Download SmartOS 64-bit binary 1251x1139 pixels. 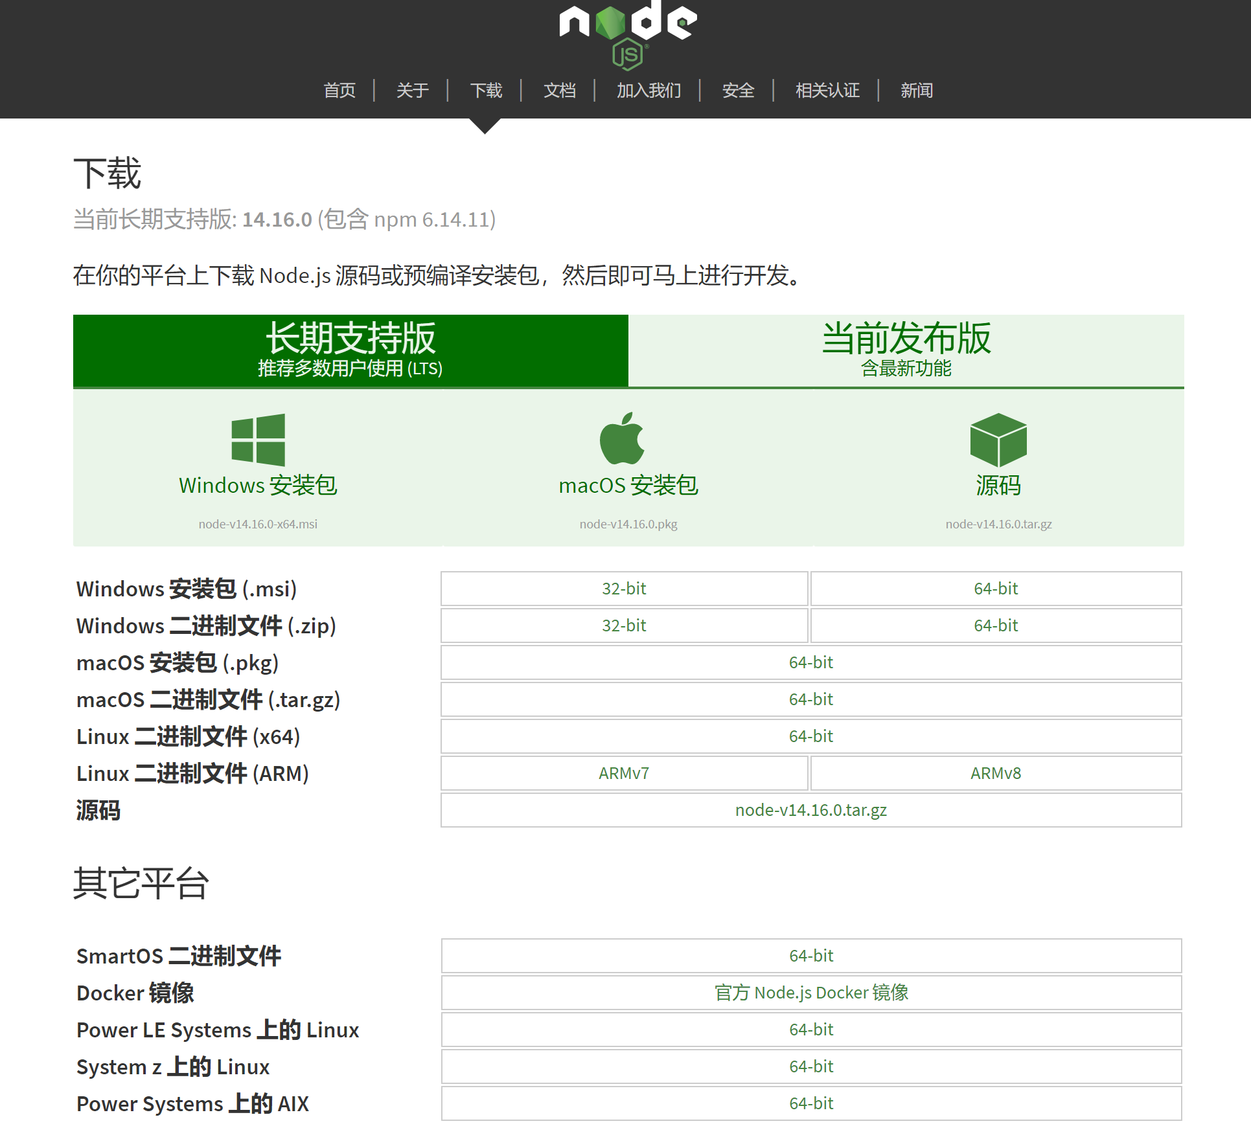click(x=811, y=956)
